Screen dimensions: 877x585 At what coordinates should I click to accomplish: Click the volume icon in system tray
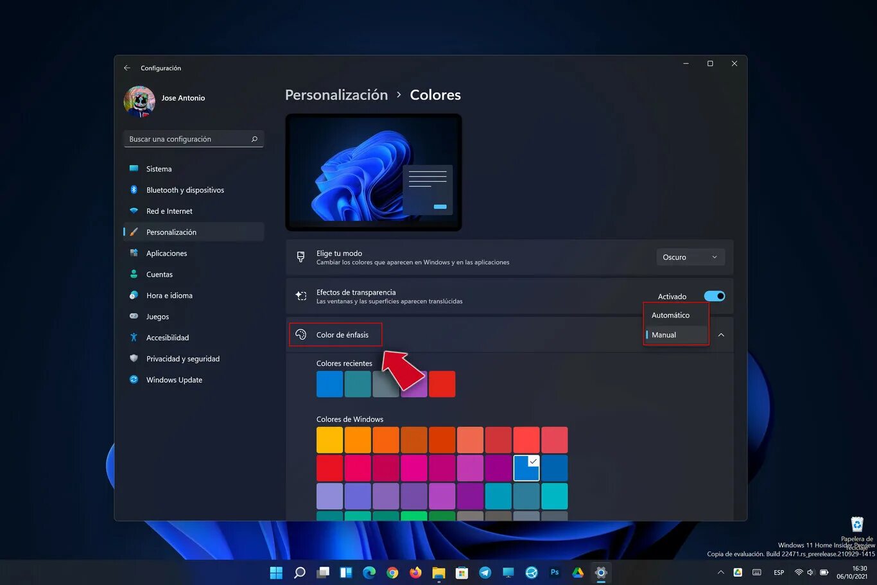point(810,572)
